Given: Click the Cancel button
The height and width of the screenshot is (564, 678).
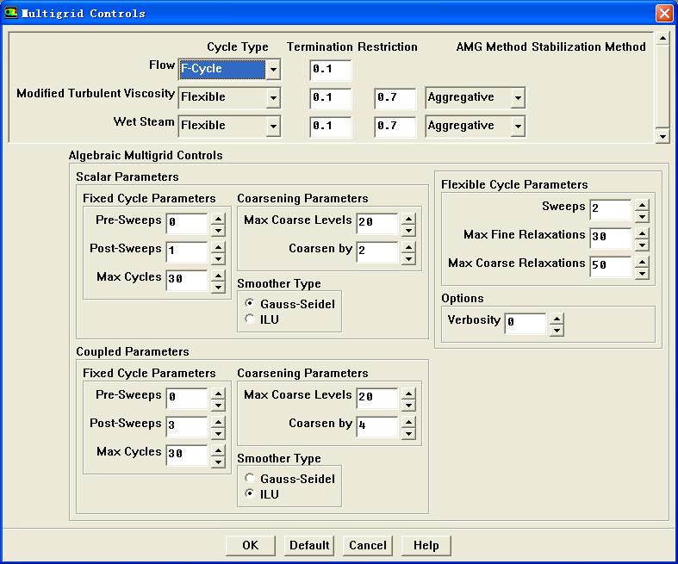Looking at the screenshot, I should pyautogui.click(x=368, y=545).
